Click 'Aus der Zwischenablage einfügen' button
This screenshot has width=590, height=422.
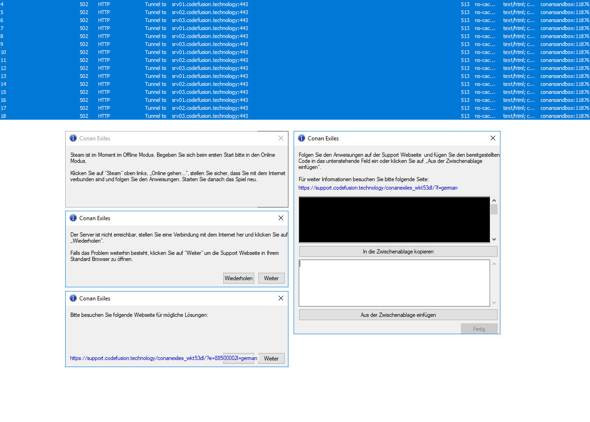click(x=398, y=315)
